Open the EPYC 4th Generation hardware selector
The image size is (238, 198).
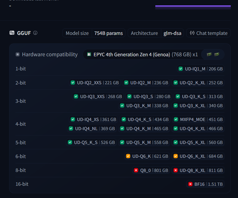coord(142,54)
